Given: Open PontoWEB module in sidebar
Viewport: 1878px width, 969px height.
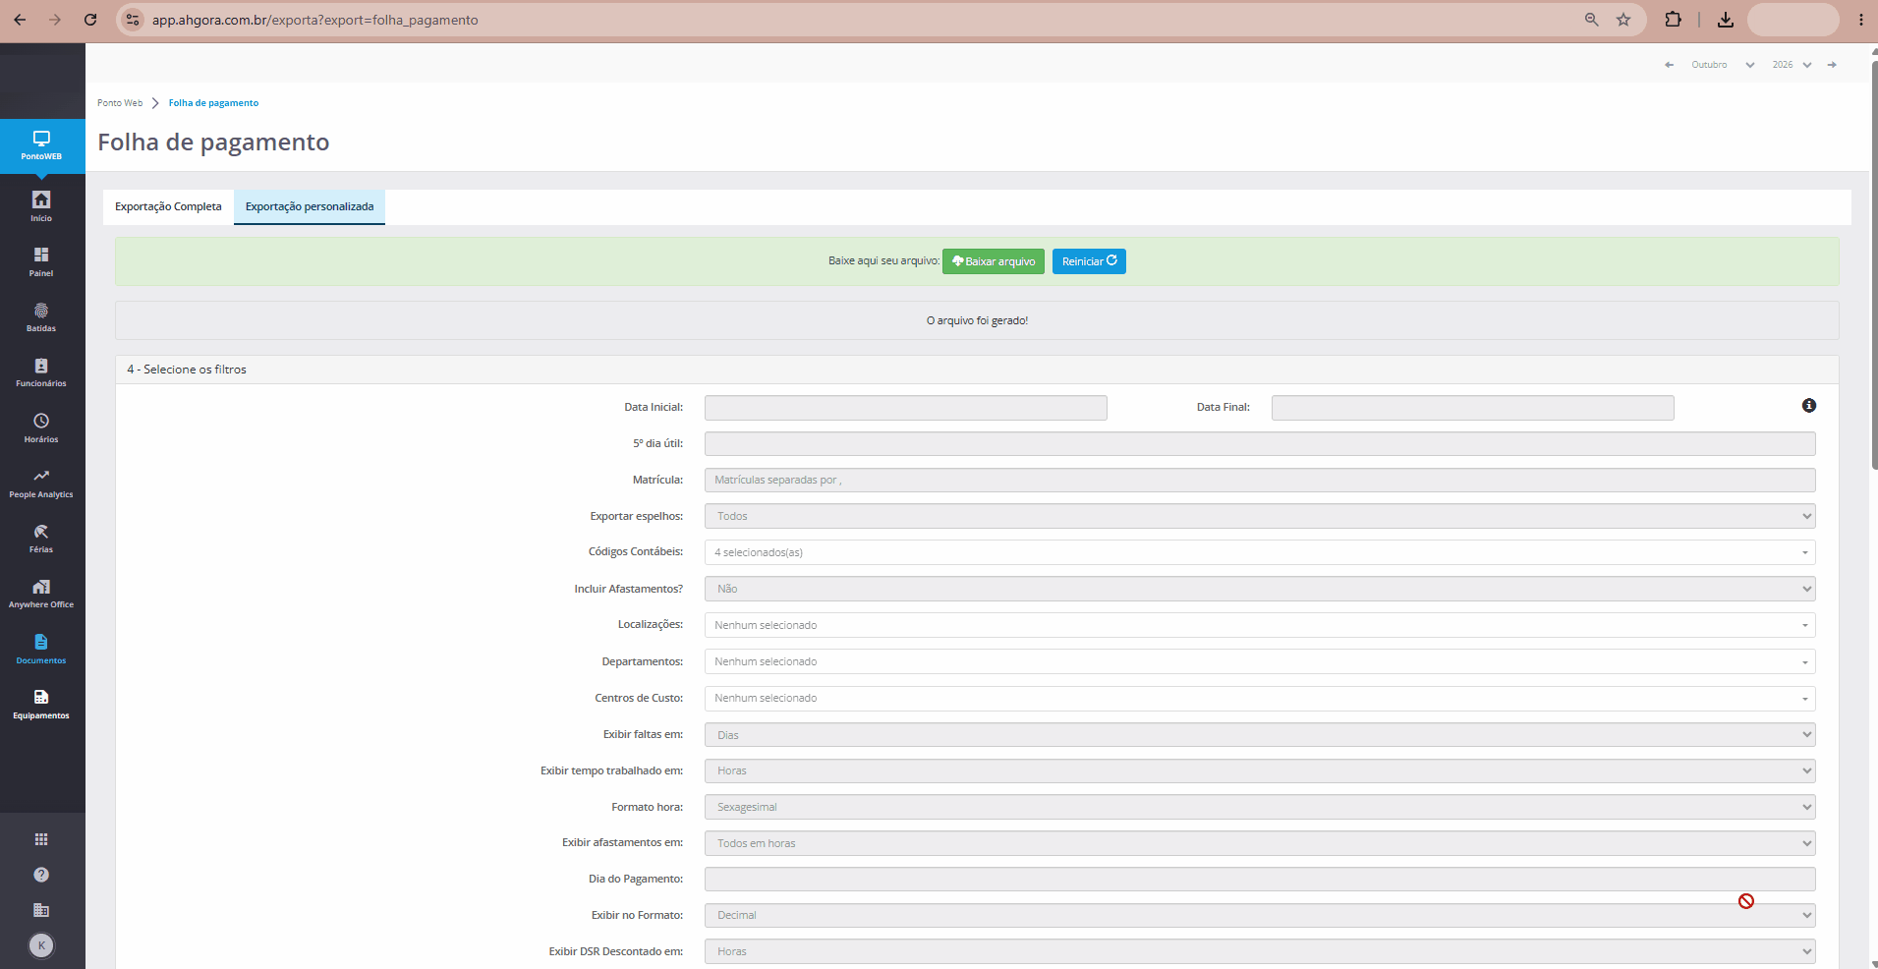Looking at the screenshot, I should pyautogui.click(x=41, y=145).
